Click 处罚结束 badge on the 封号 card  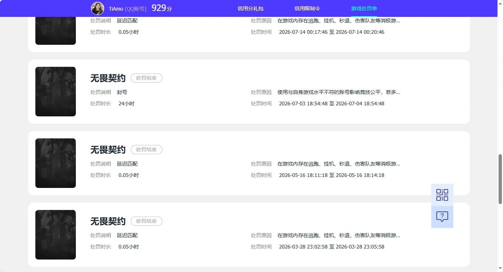coord(147,78)
